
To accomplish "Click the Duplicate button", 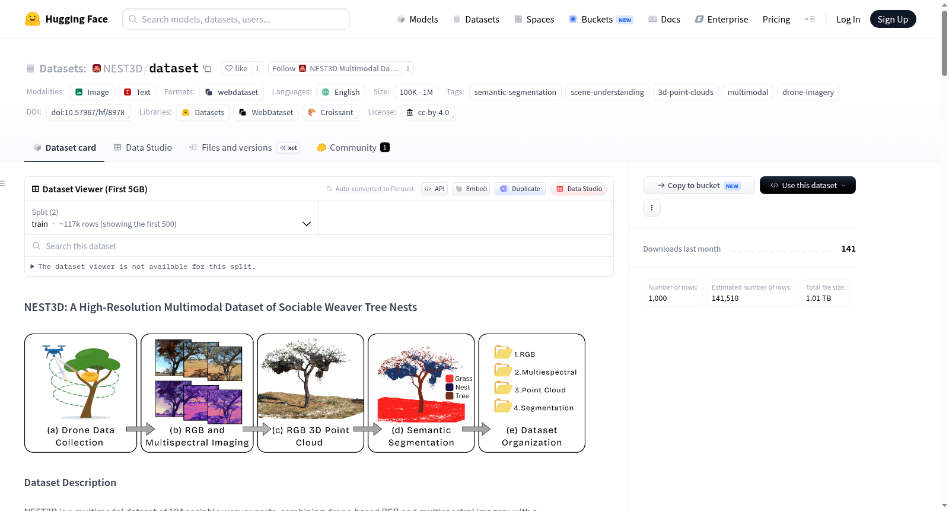I will 520,189.
